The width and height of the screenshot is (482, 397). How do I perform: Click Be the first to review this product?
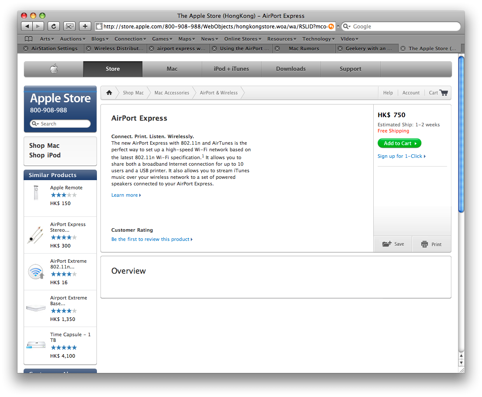[x=152, y=240]
